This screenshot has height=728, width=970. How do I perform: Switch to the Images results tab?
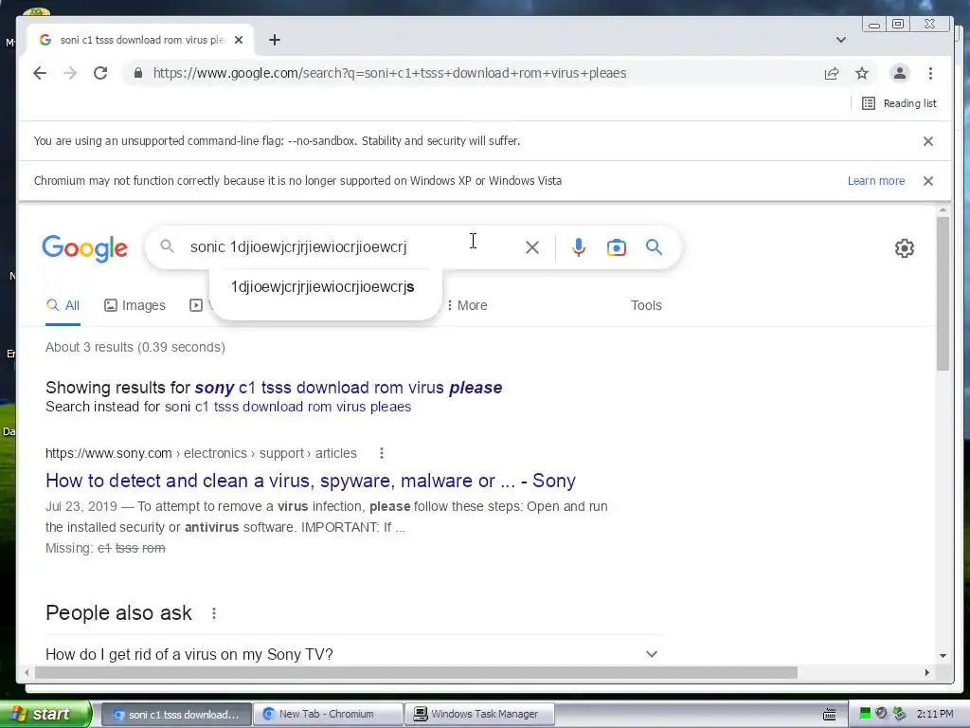[x=135, y=305]
